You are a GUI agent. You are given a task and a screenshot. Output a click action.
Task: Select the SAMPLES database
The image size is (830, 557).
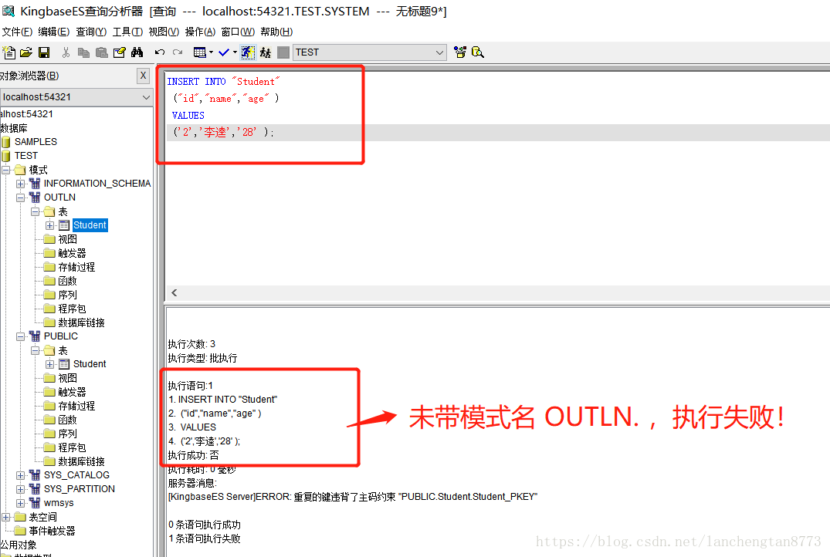coord(36,142)
